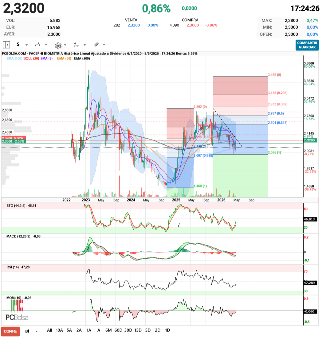Click the COMPARTIR GUARDAR button
Viewport: 322px width, 338px height.
[x=307, y=45]
